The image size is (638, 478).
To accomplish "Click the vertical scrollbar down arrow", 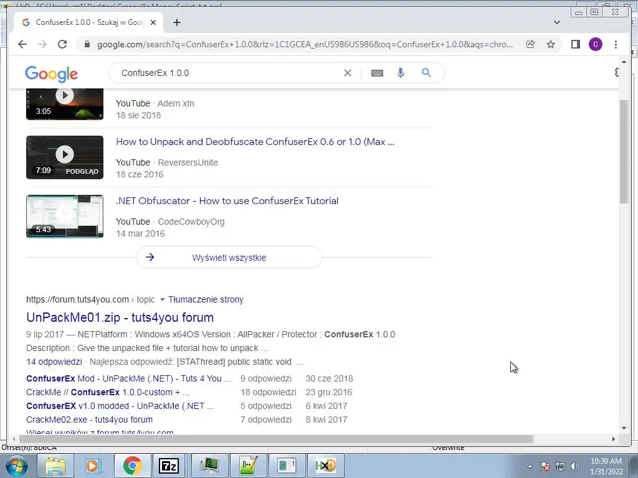I will click(624, 428).
